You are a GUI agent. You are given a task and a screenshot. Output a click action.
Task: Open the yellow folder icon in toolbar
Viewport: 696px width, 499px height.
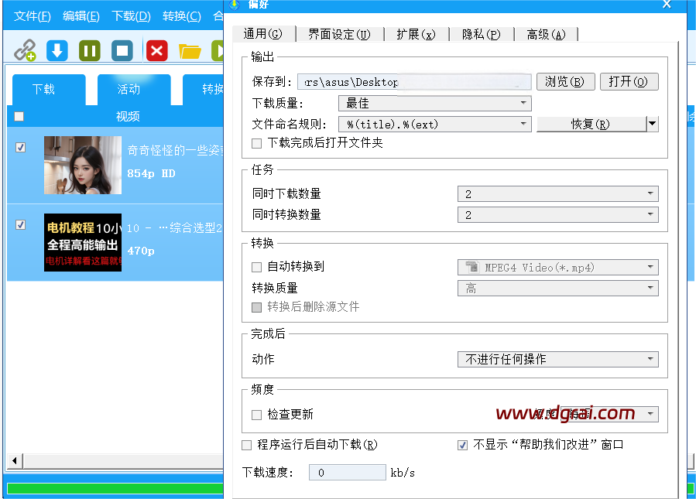[x=190, y=51]
